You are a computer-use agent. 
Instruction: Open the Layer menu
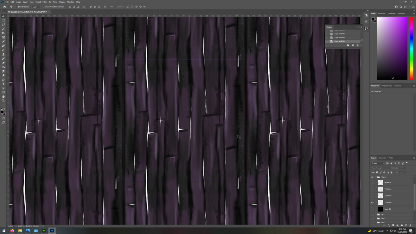click(x=25, y=2)
